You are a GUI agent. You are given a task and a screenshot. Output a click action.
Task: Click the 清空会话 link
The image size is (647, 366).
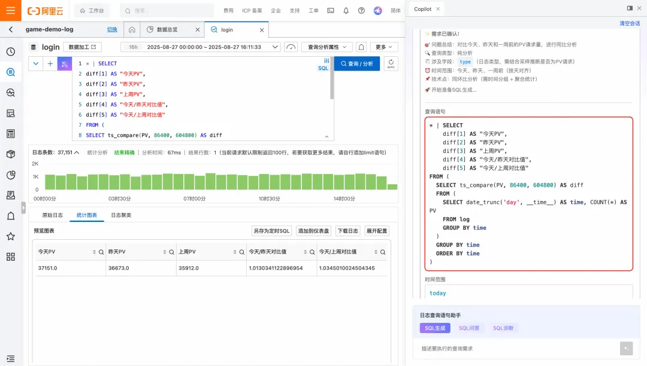pos(630,23)
